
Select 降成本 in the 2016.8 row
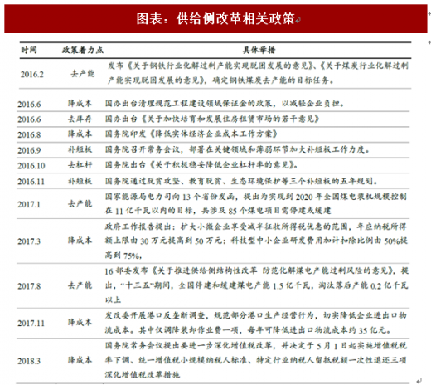click(x=80, y=134)
